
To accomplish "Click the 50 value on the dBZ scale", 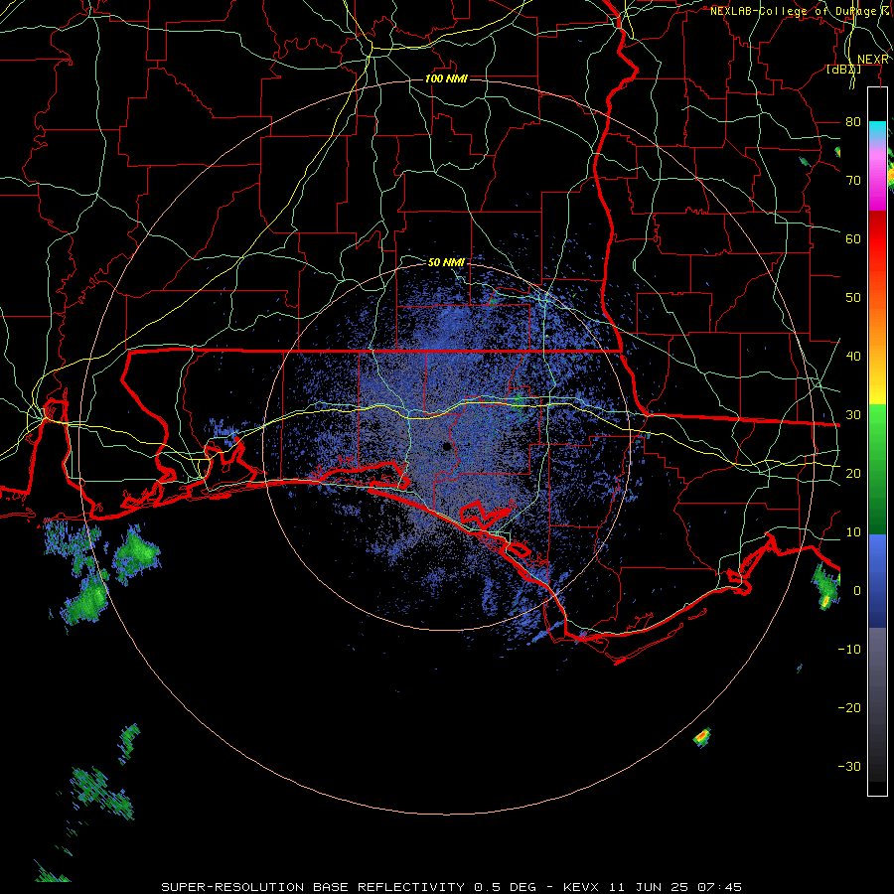I will click(853, 298).
